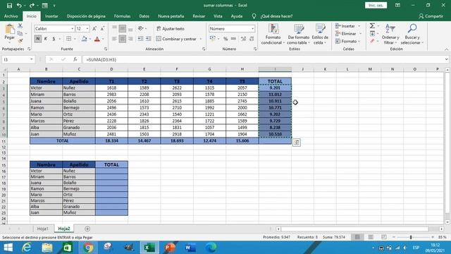Open Buscar y seleccionar

[412, 35]
